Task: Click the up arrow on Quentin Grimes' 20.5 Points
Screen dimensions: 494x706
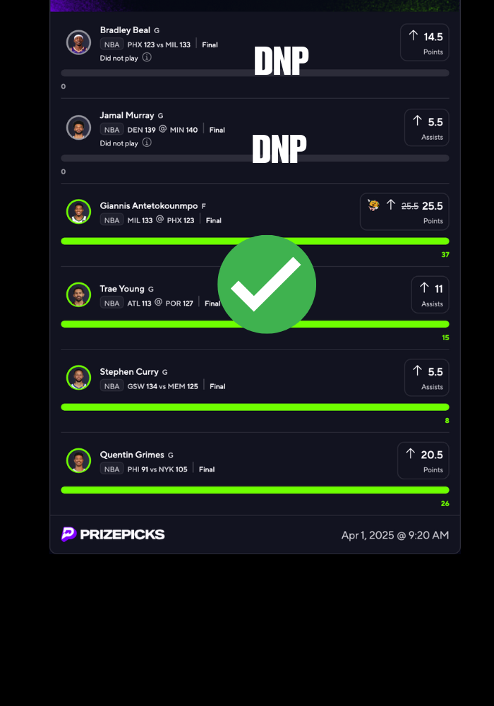Action: pos(410,453)
